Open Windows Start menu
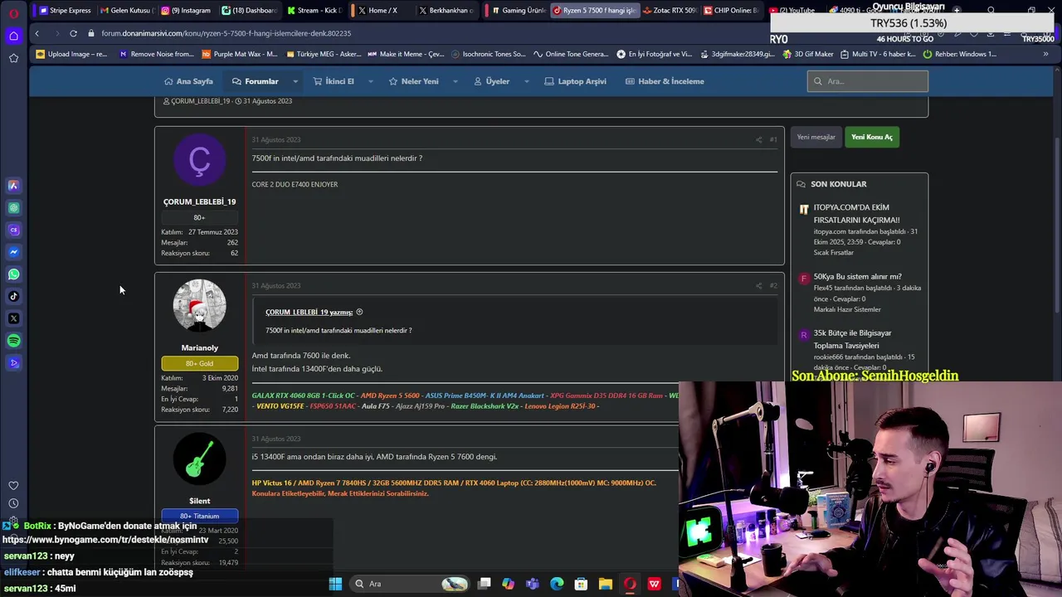1062x597 pixels. (x=335, y=584)
